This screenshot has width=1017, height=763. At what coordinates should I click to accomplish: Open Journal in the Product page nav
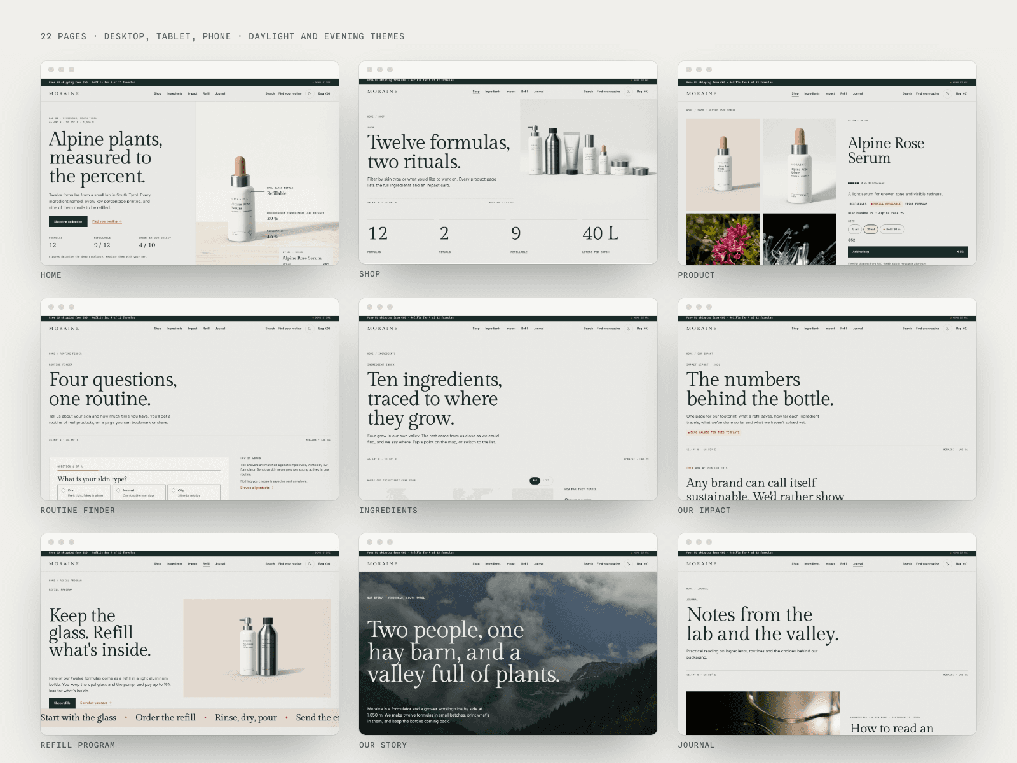[x=857, y=93]
